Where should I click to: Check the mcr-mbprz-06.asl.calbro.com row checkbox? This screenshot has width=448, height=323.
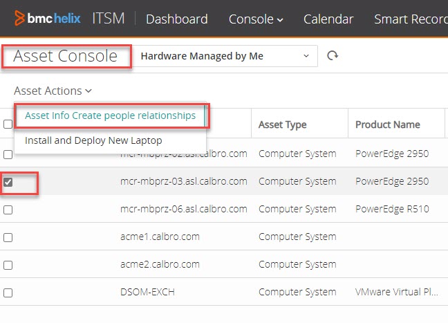pos(8,210)
